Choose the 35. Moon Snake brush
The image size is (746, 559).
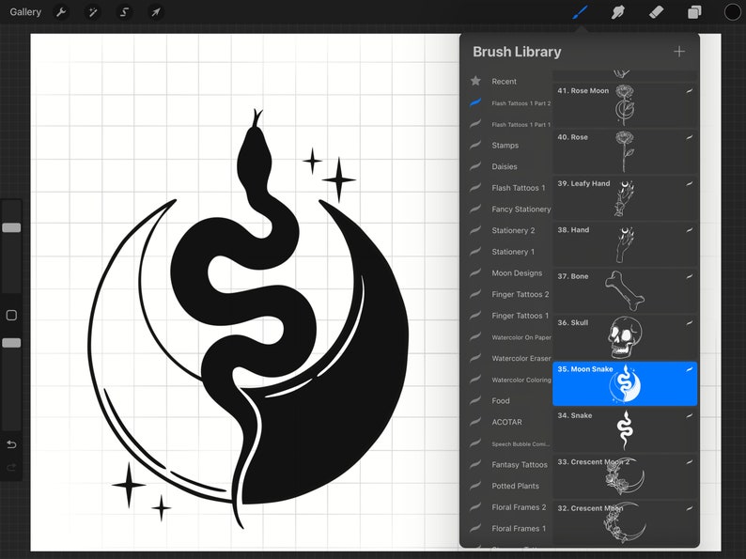coord(625,383)
